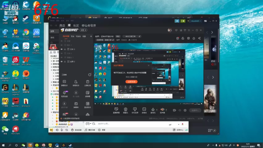Open the 类型 mode selector pill
The width and height of the screenshot is (263, 148).
point(84,30)
